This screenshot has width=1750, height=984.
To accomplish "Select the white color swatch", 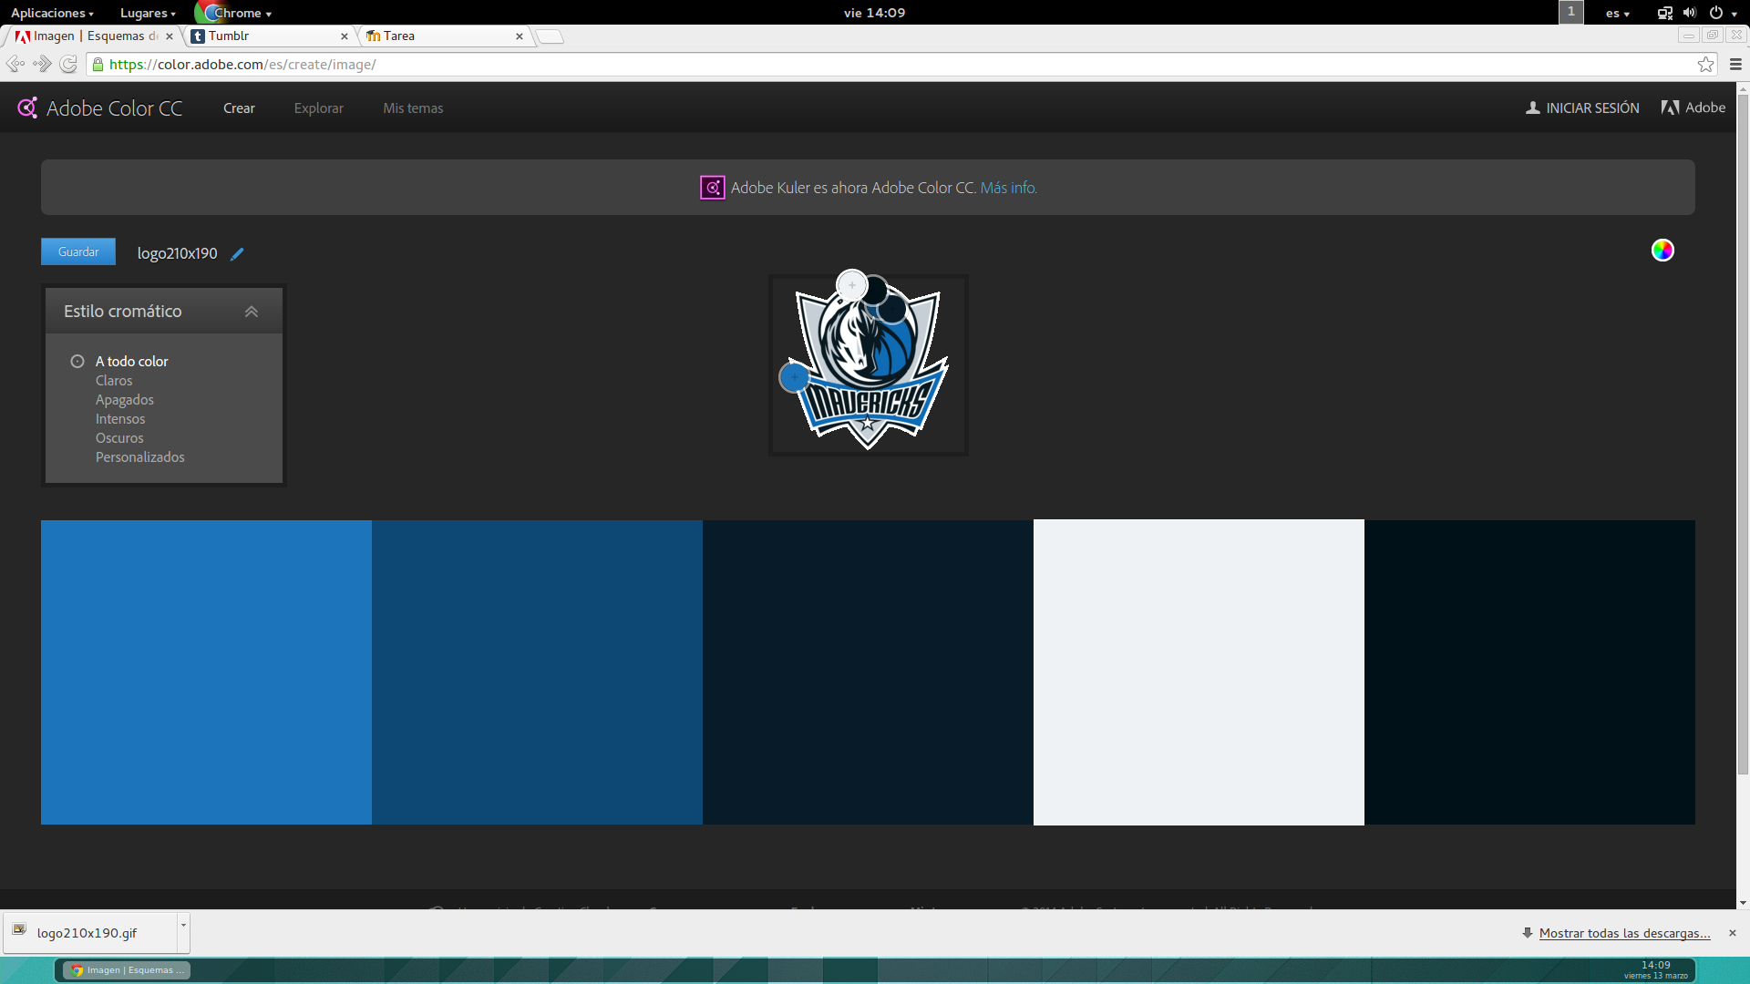I will [x=1199, y=672].
